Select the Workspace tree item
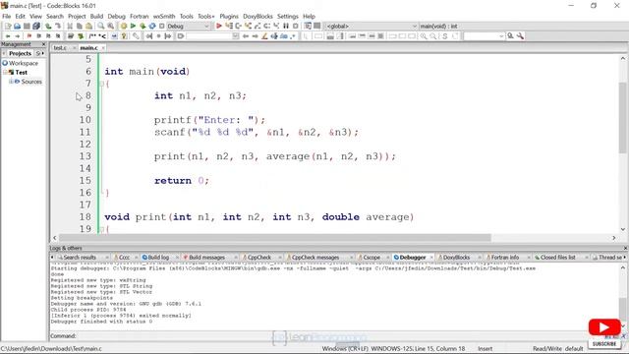Image resolution: width=629 pixels, height=354 pixels. tap(24, 63)
